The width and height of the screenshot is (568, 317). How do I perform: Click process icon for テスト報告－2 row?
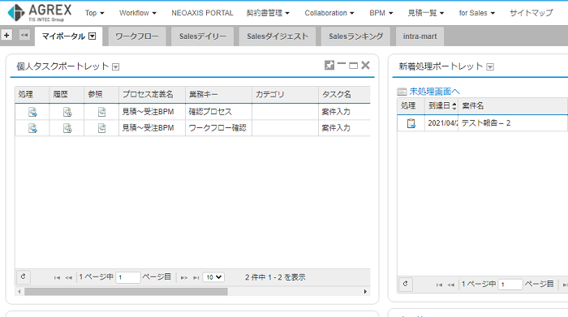pyautogui.click(x=411, y=123)
